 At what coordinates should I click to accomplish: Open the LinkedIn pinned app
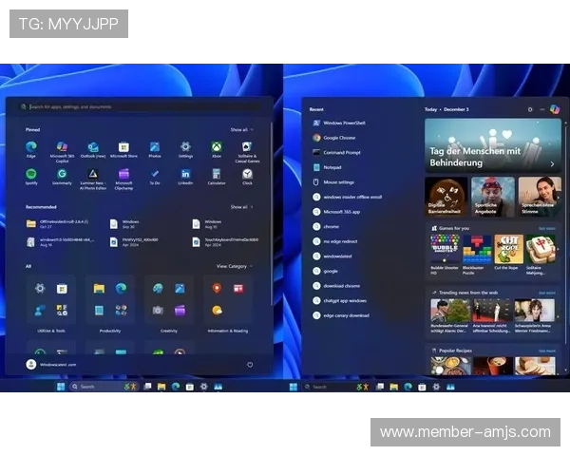click(x=185, y=175)
